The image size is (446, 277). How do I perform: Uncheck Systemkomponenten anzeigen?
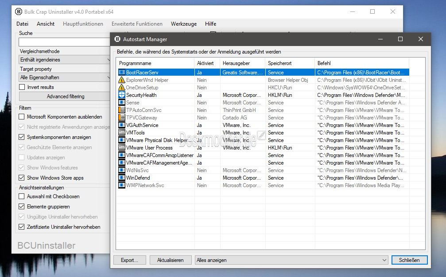pos(21,137)
